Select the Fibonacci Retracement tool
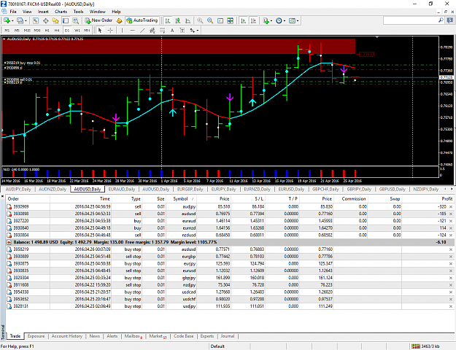 [x=162, y=30]
